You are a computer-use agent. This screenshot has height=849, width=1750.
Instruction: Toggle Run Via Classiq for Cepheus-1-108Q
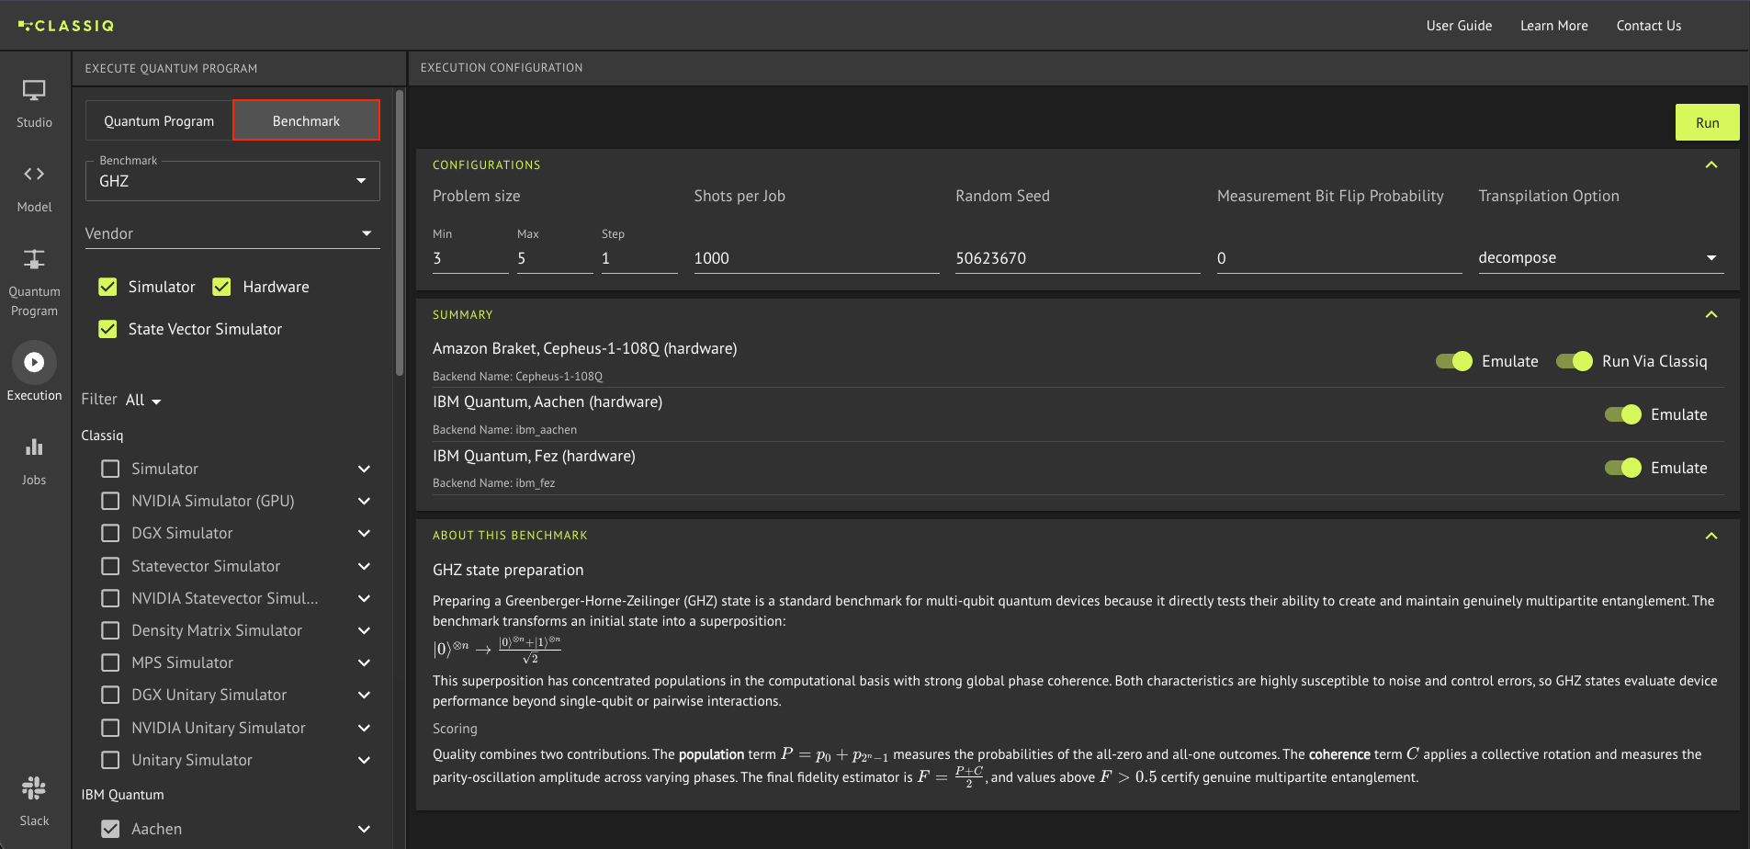[x=1575, y=361]
